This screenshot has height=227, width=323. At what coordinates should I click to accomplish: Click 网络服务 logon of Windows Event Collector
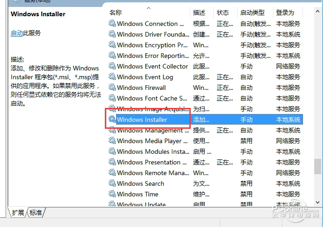click(288, 66)
